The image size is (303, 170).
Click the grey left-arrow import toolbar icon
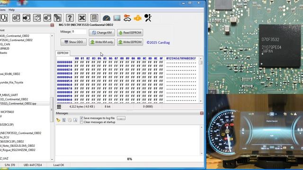16,18
